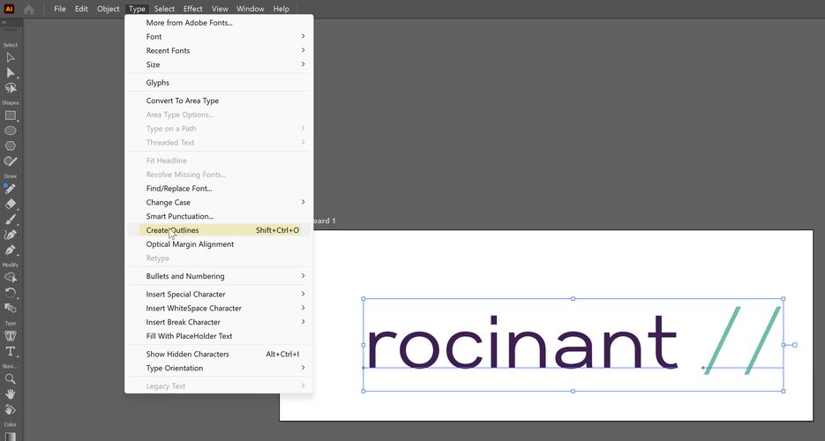Expand Insert Special Character submenu

coord(219,294)
